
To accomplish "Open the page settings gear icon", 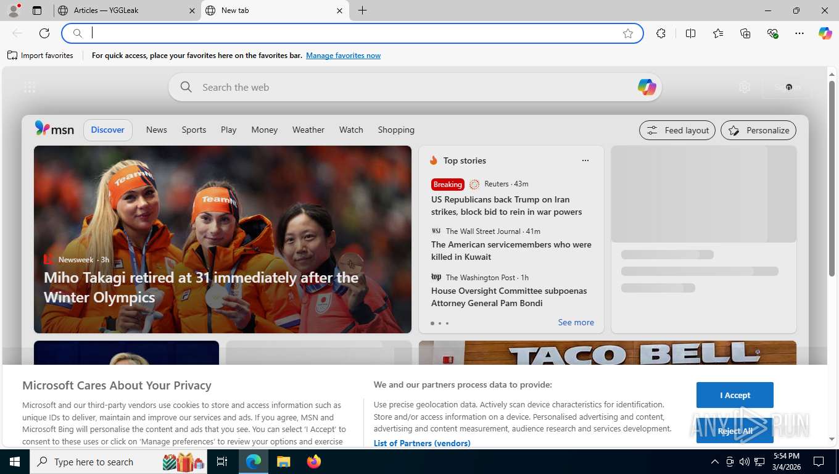I will 745,87.
